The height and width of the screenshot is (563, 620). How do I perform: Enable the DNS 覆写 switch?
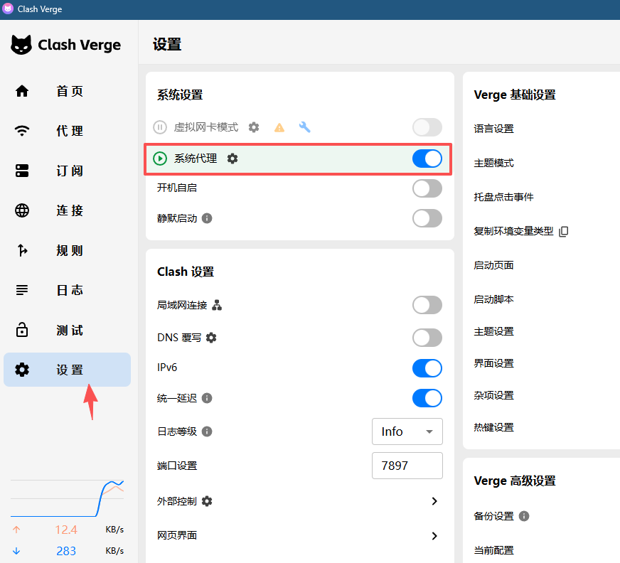427,338
